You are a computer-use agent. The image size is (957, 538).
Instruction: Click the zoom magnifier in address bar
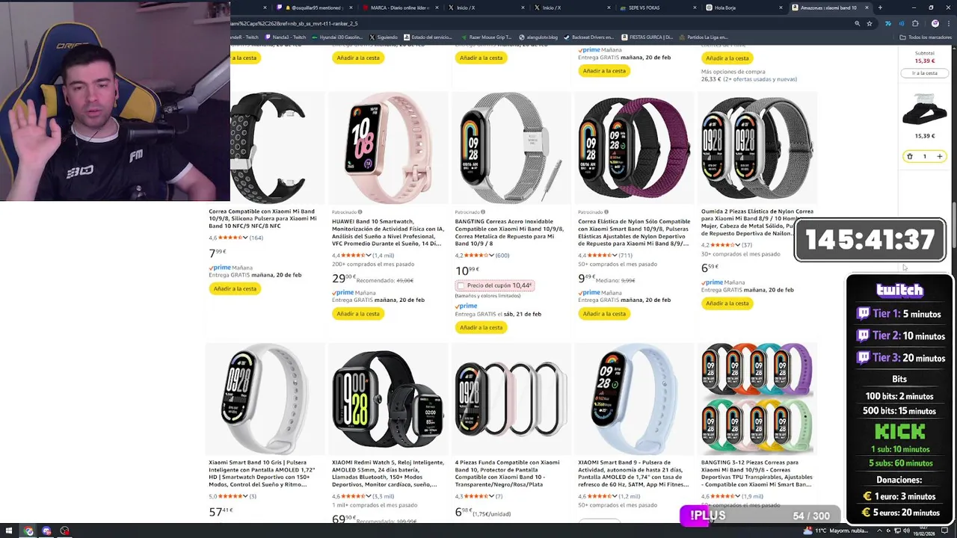click(x=857, y=23)
